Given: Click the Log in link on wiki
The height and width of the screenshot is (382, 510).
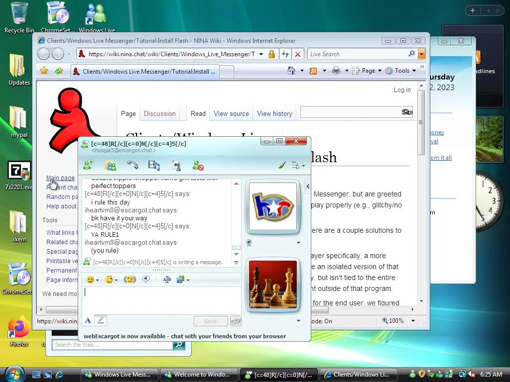Looking at the screenshot, I should point(402,90).
